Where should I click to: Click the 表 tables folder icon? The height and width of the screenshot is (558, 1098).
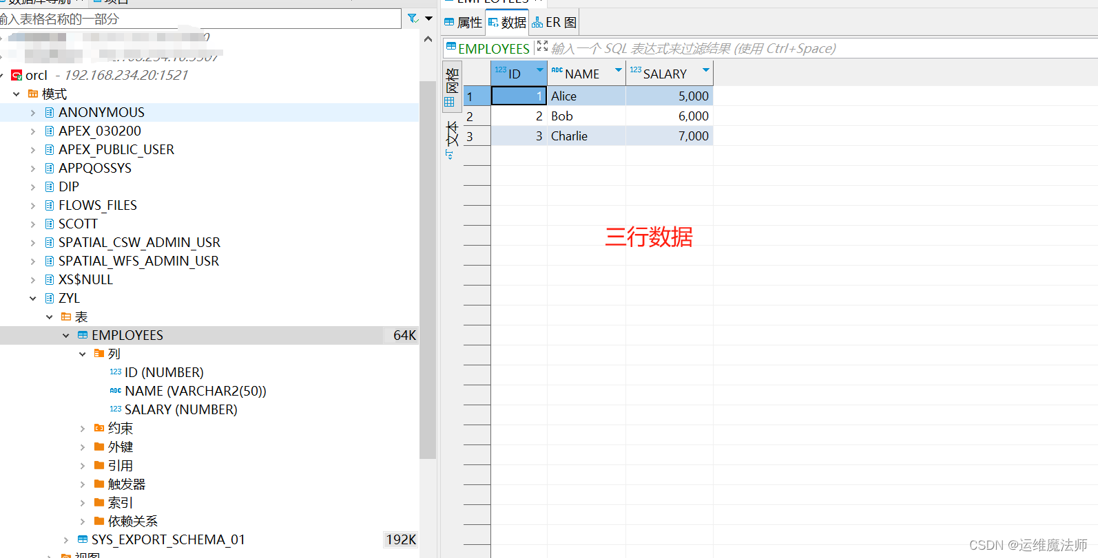tap(66, 316)
